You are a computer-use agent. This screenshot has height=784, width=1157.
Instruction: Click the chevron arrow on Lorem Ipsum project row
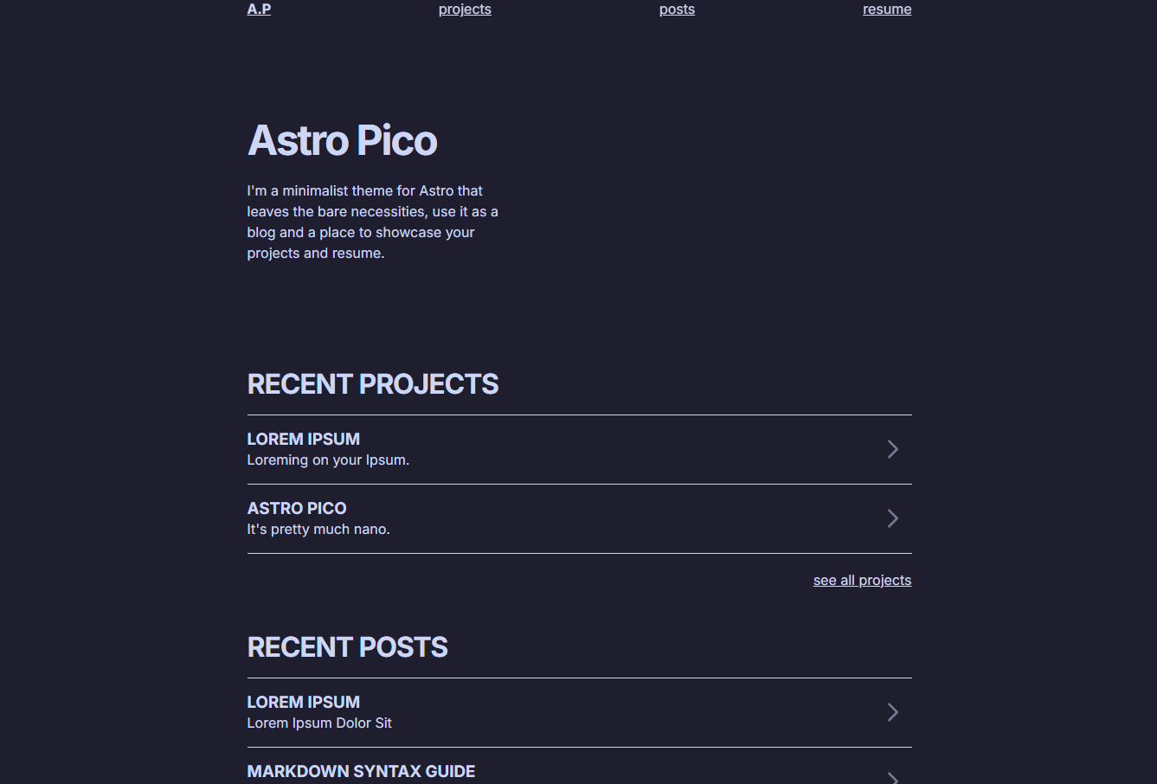tap(893, 449)
